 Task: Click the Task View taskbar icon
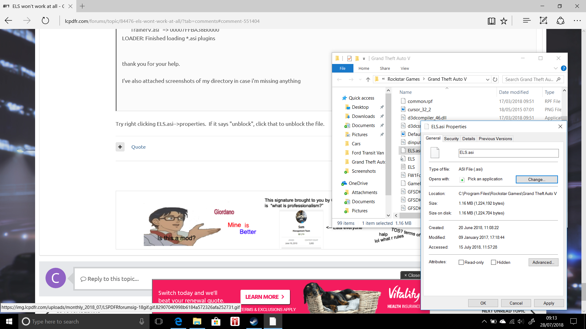click(159, 321)
